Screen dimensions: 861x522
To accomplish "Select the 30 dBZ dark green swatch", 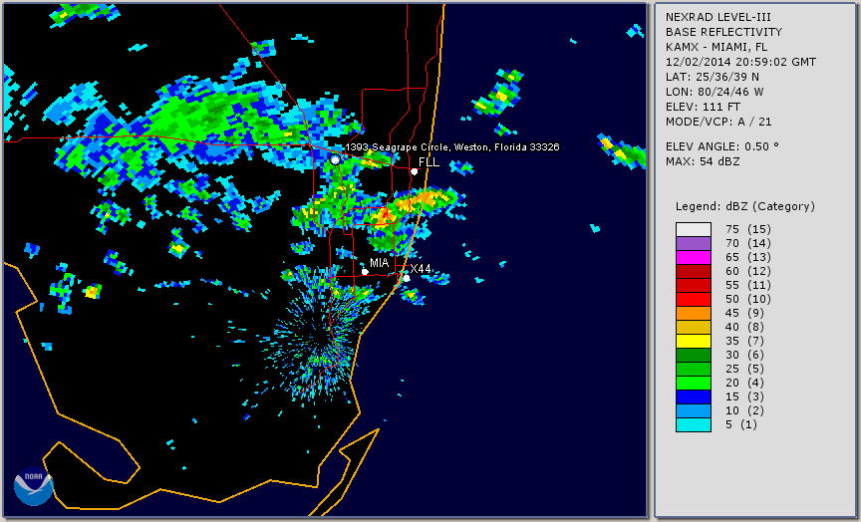I will pos(694,355).
